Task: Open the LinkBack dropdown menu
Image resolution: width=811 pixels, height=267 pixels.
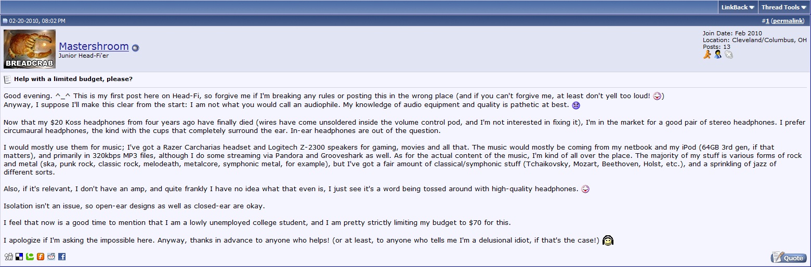Action: coord(738,7)
